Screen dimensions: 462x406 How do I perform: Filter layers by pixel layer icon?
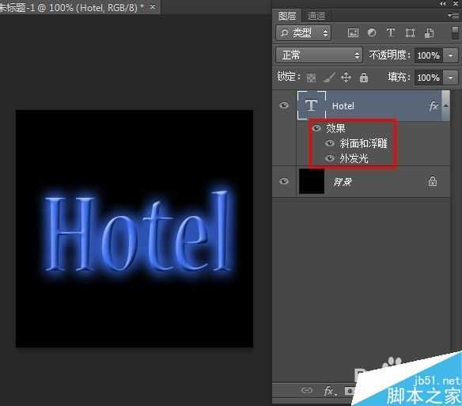pos(353,32)
